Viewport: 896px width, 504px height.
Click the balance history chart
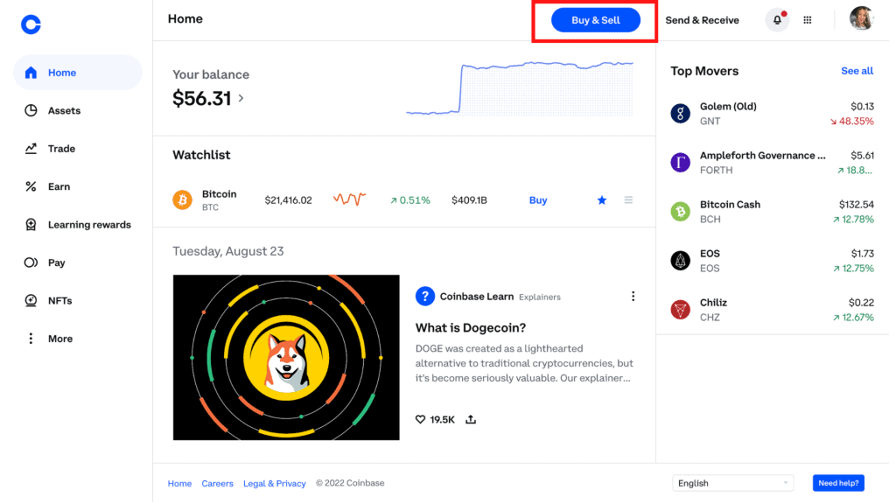(x=520, y=88)
